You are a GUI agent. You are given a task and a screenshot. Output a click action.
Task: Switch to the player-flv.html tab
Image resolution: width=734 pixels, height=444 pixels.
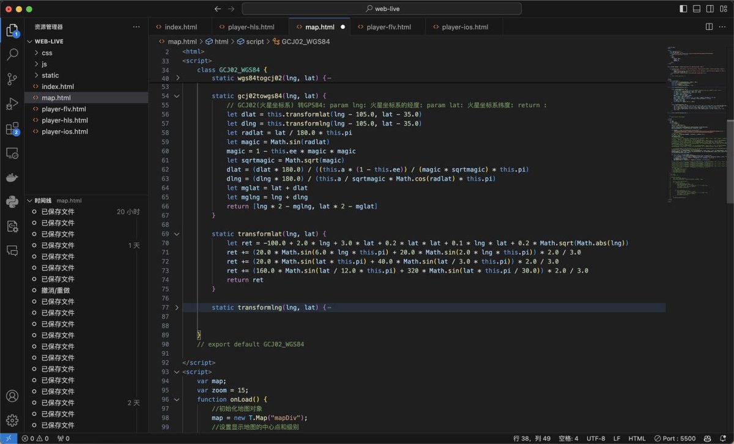coord(389,27)
